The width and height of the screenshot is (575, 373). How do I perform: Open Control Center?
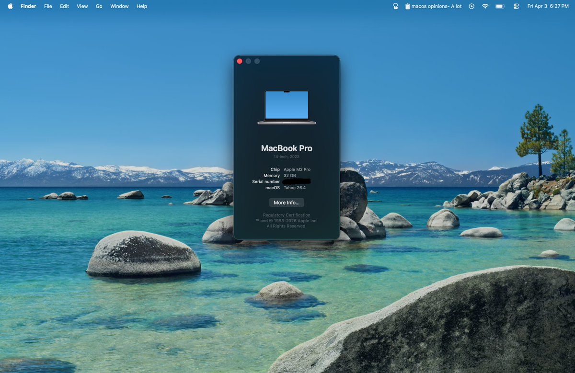516,6
